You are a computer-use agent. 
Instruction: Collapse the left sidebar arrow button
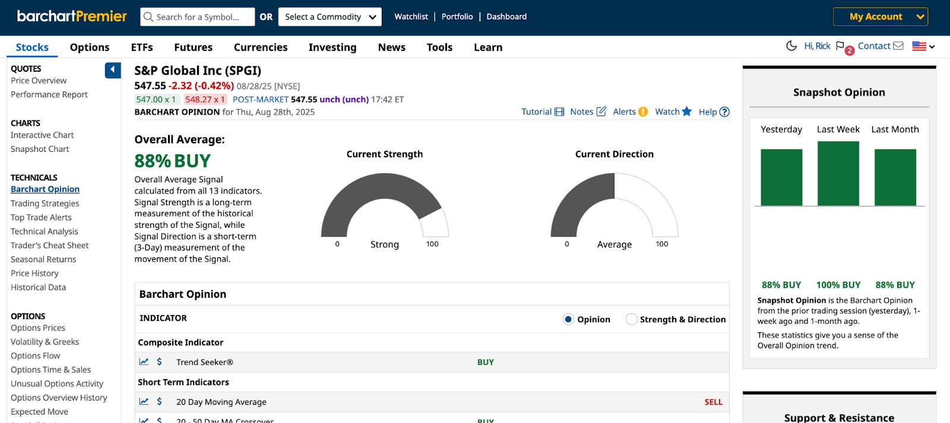(x=113, y=70)
